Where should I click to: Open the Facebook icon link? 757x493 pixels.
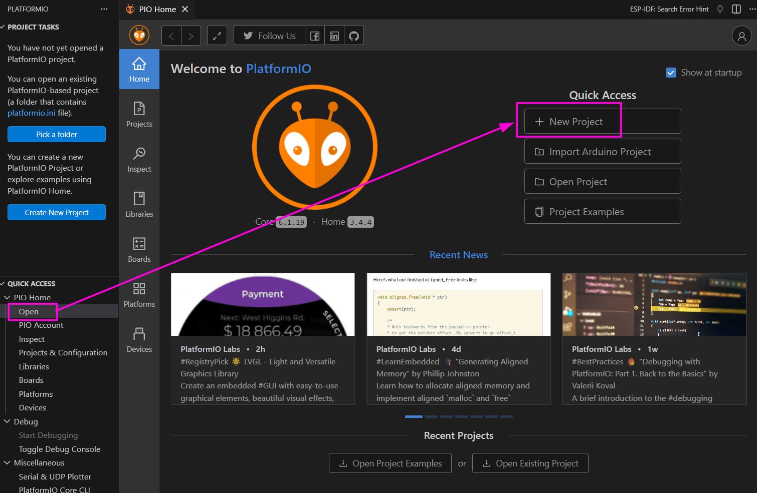coord(315,36)
